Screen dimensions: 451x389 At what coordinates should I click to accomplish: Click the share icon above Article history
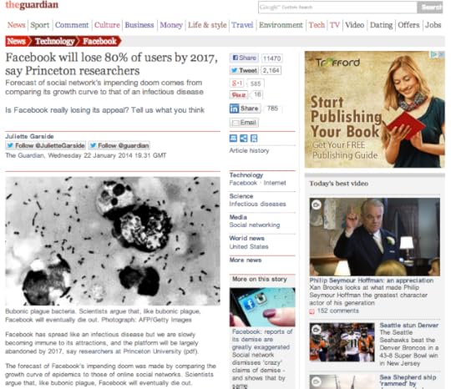tap(244, 139)
